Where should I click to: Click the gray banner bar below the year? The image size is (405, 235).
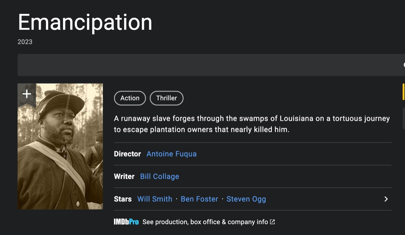click(209, 65)
